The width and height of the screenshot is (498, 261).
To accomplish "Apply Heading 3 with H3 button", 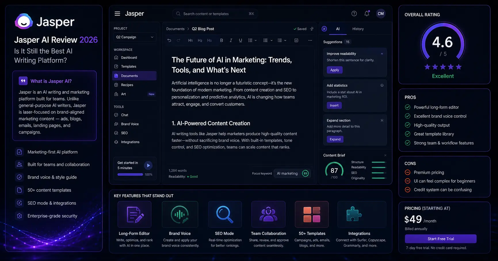I will coord(209,40).
